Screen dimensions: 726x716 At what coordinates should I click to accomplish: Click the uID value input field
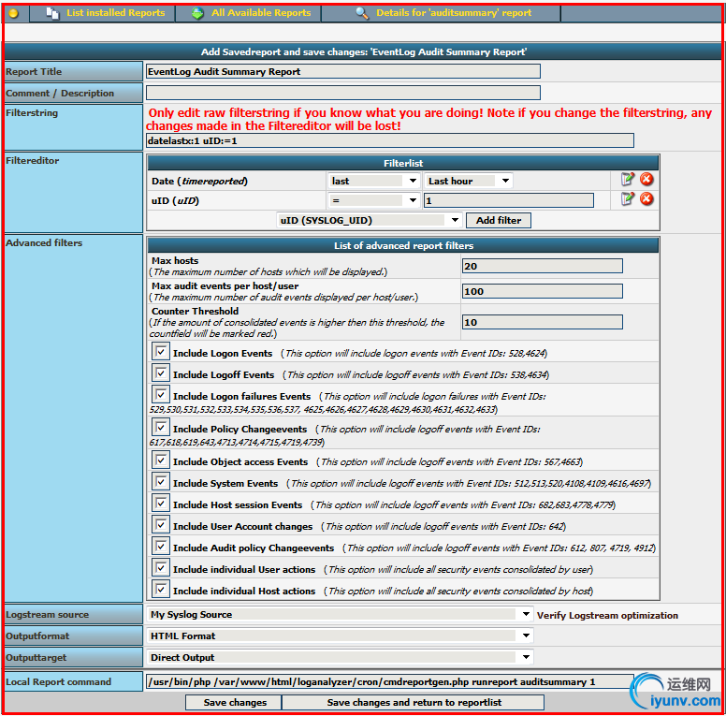[x=509, y=200]
